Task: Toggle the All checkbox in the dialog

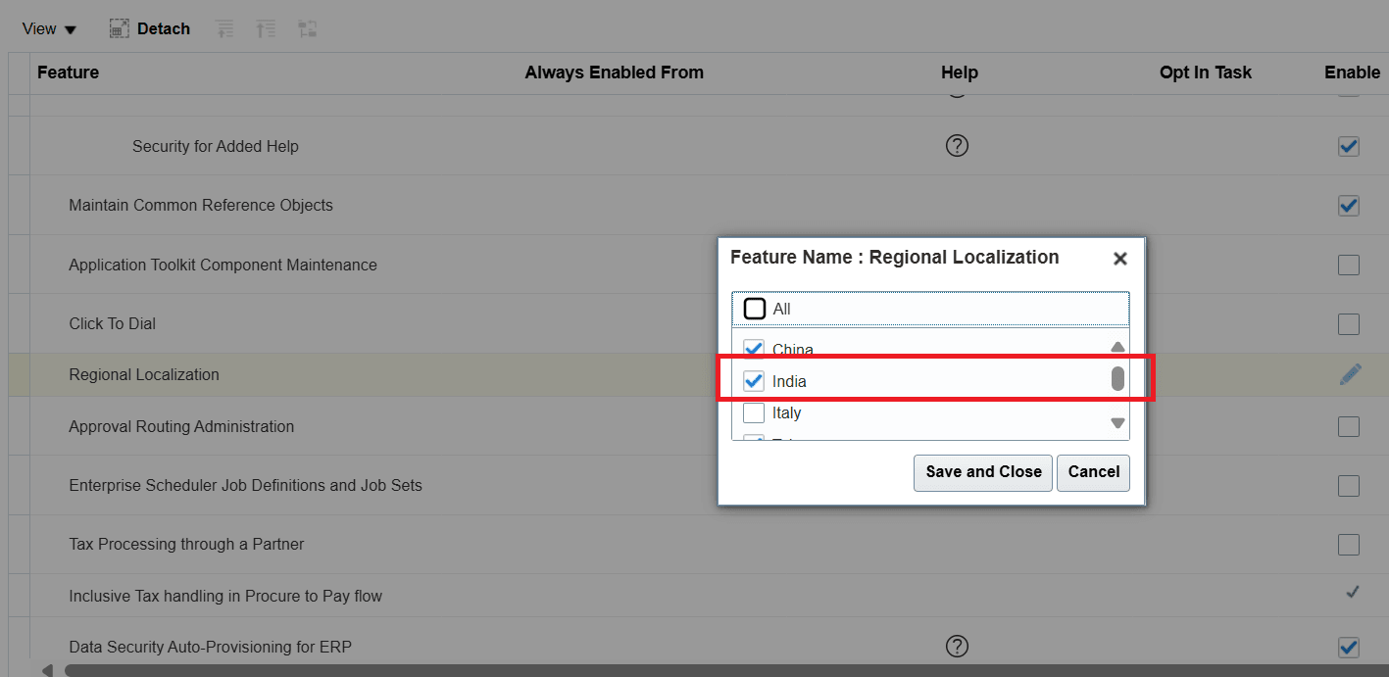Action: tap(754, 308)
